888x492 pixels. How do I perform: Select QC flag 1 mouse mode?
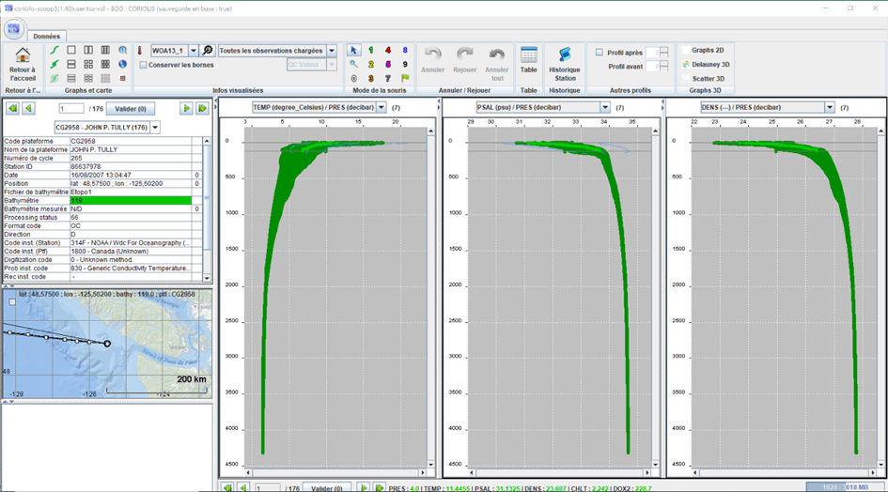click(371, 51)
